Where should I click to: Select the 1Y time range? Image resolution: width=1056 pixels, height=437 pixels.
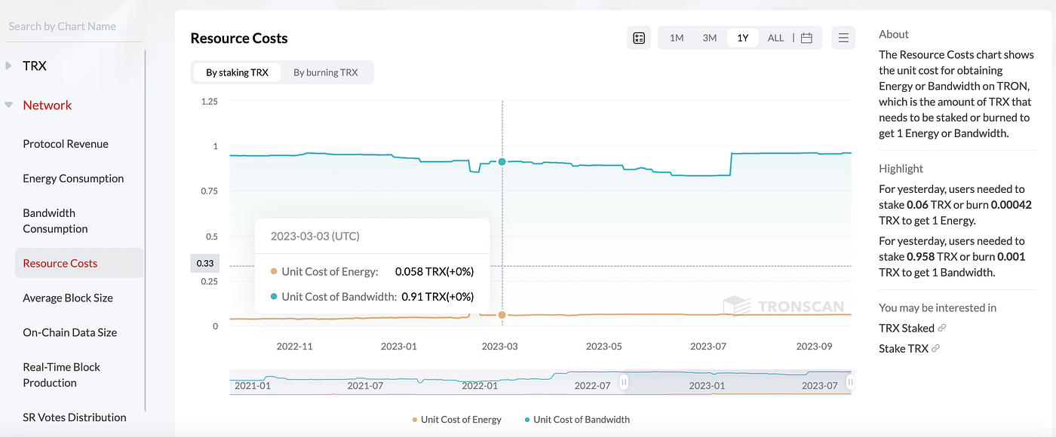(743, 38)
